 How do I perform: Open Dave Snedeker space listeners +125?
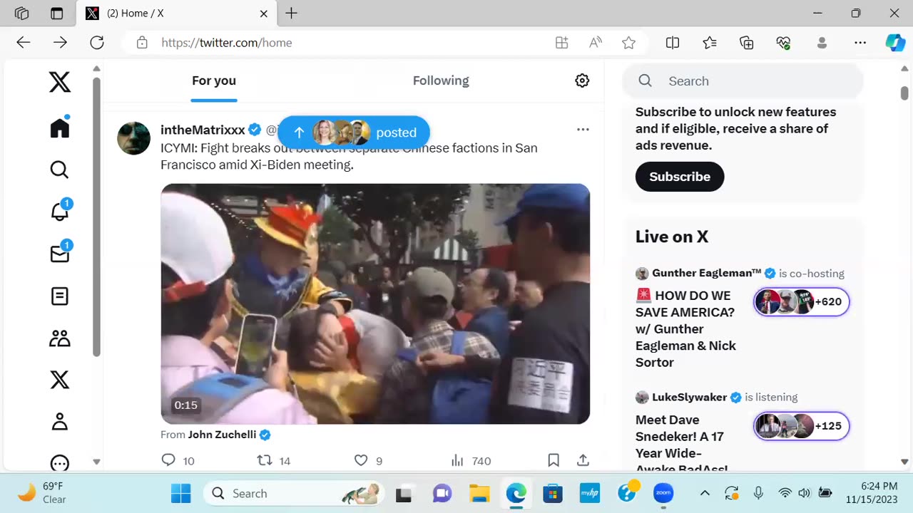pos(802,426)
